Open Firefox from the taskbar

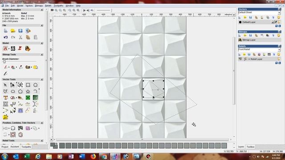coord(93,156)
